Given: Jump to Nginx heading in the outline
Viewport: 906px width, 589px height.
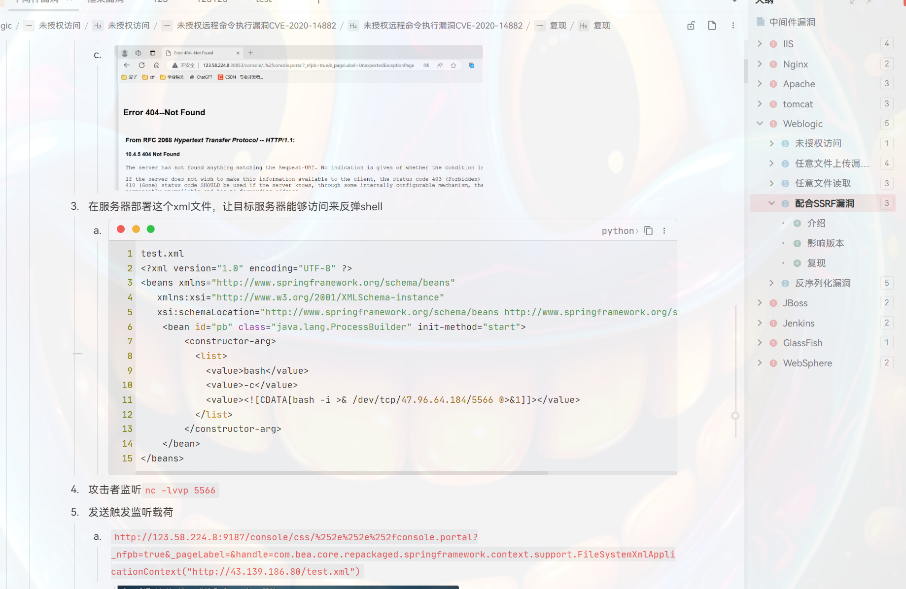Looking at the screenshot, I should click(795, 64).
